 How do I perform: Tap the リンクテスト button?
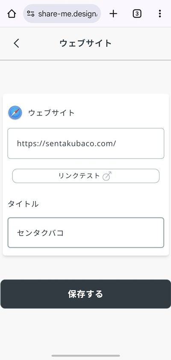coord(86,176)
